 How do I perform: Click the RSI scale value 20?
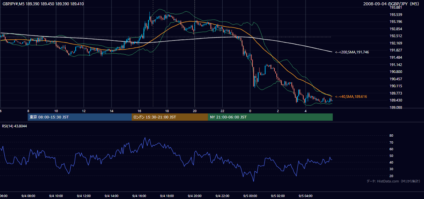[x=391, y=176]
